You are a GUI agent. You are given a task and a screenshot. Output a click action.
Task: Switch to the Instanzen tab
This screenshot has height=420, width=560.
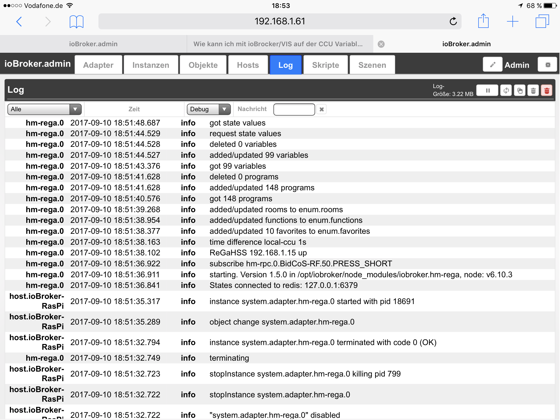(151, 65)
